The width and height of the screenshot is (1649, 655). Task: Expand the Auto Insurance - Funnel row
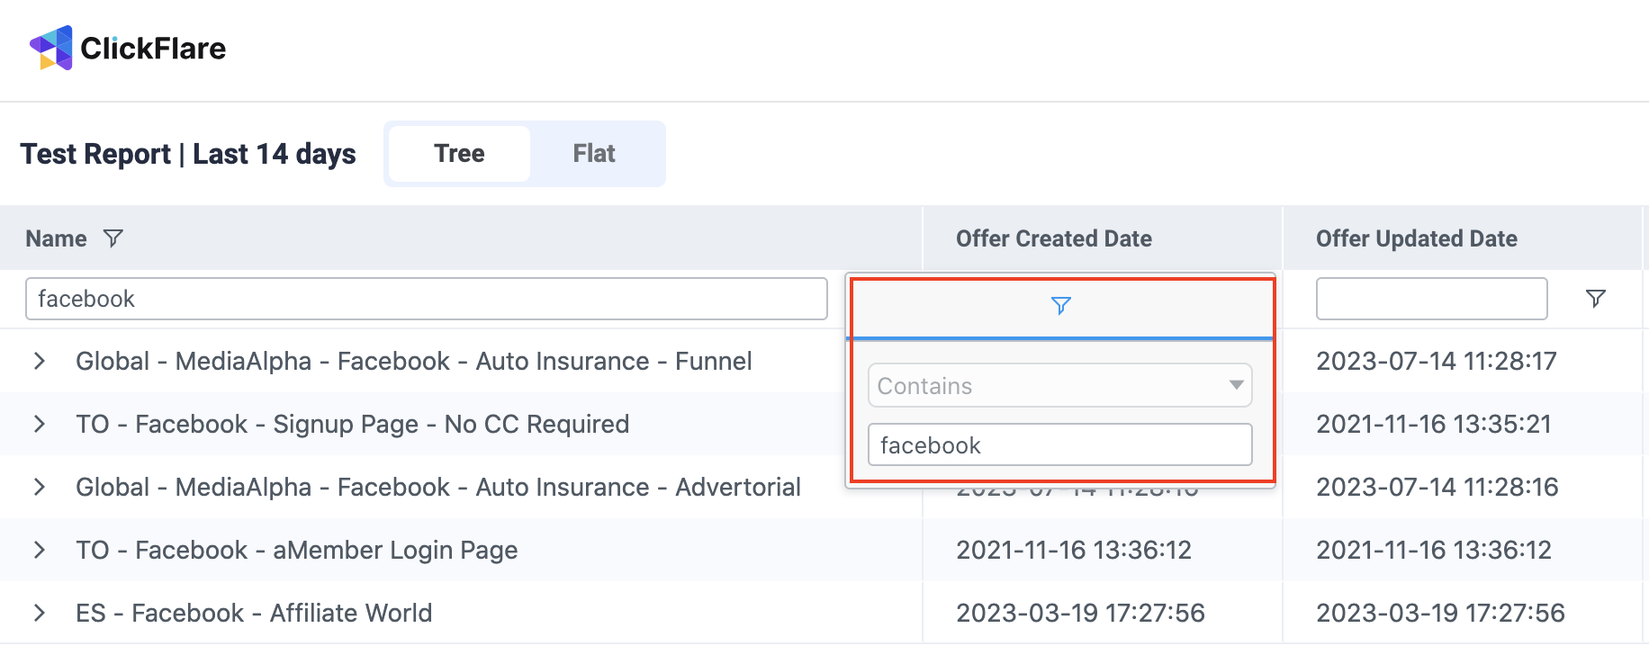click(x=40, y=361)
